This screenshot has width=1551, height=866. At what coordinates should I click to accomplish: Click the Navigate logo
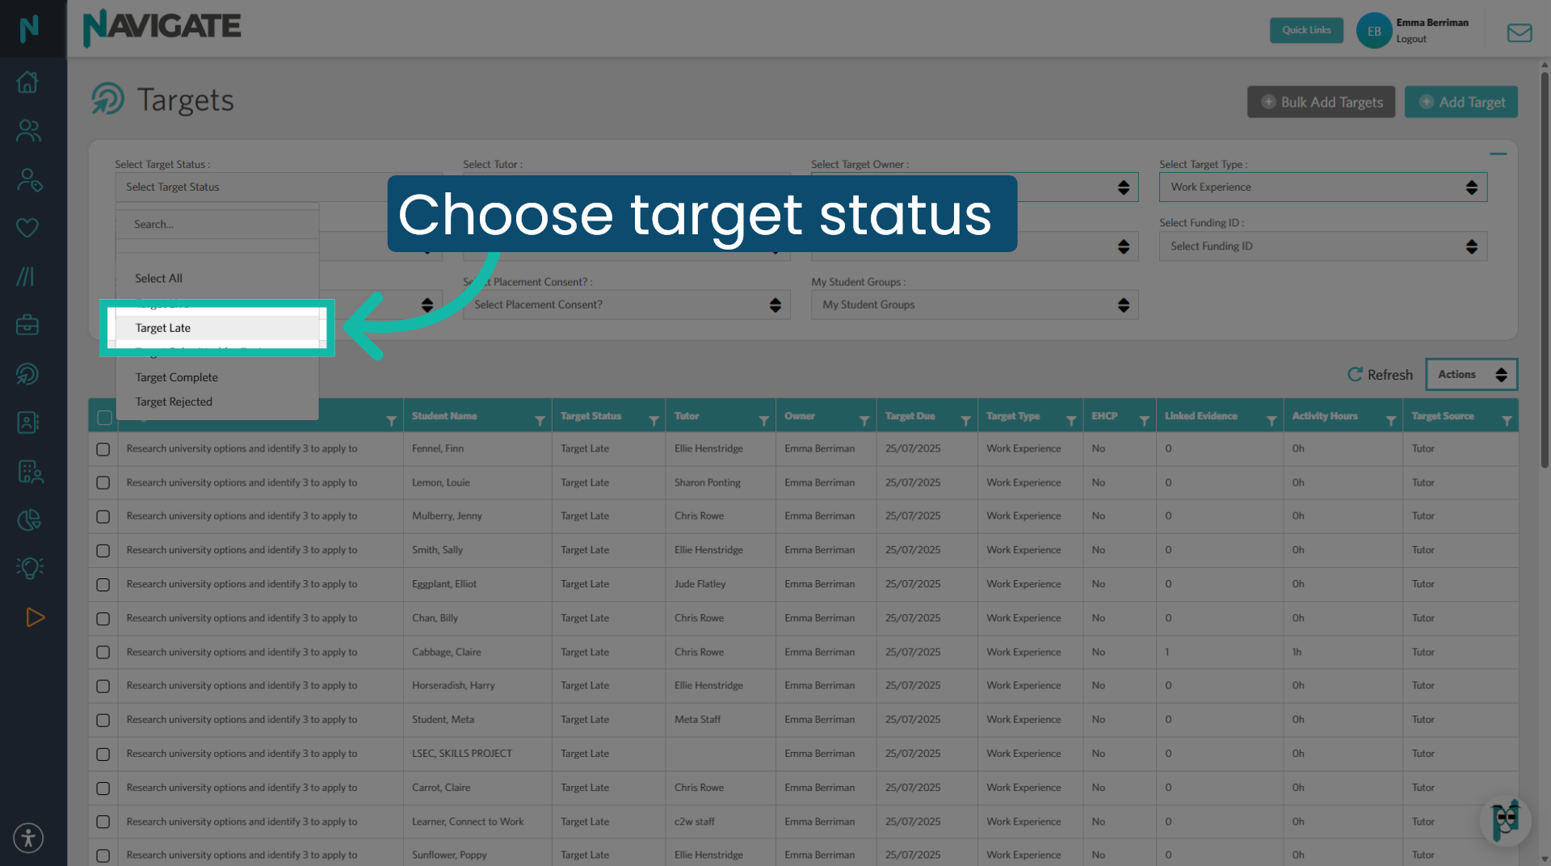pos(162,27)
